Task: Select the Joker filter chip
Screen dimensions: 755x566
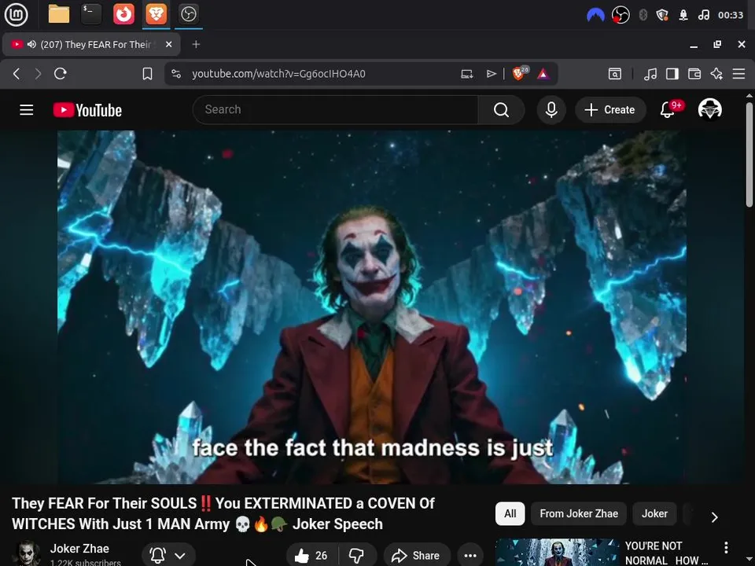Action: (x=655, y=513)
